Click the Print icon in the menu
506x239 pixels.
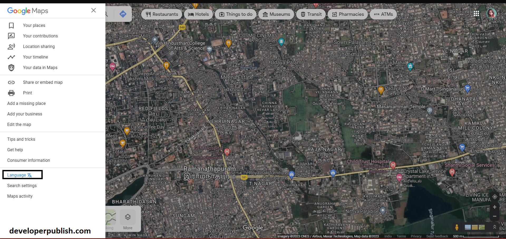click(x=11, y=93)
